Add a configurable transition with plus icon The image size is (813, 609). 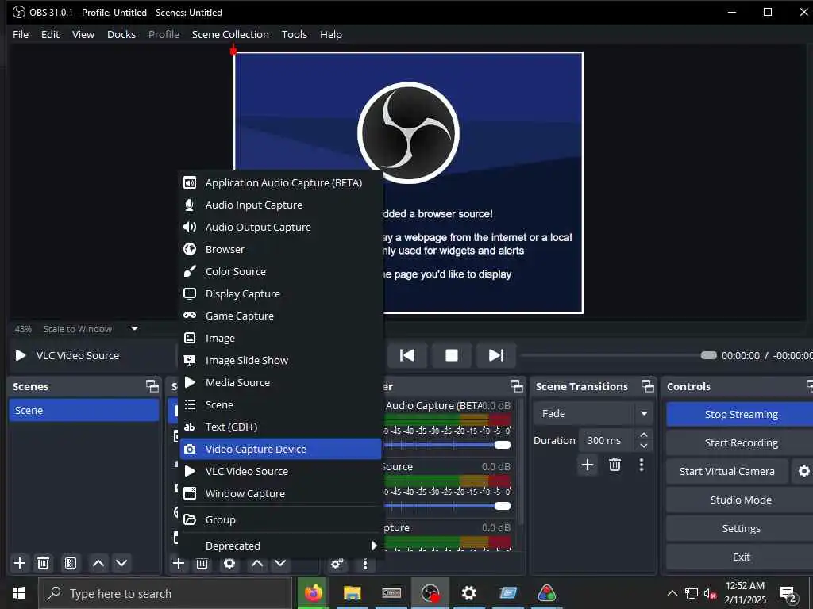pyautogui.click(x=588, y=465)
